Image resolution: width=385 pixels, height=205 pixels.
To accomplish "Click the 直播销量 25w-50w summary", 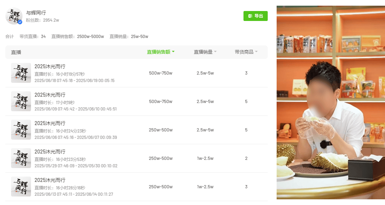I will (x=129, y=37).
